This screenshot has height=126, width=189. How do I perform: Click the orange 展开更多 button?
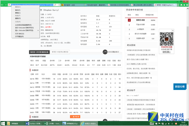(x=75, y=117)
